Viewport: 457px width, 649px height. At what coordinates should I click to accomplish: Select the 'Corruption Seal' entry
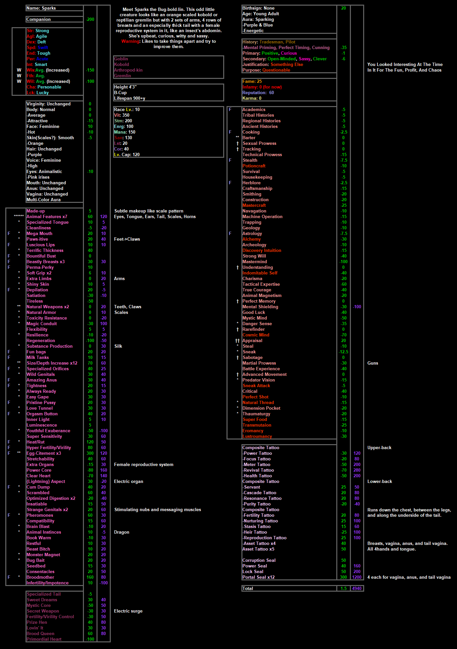(259, 560)
